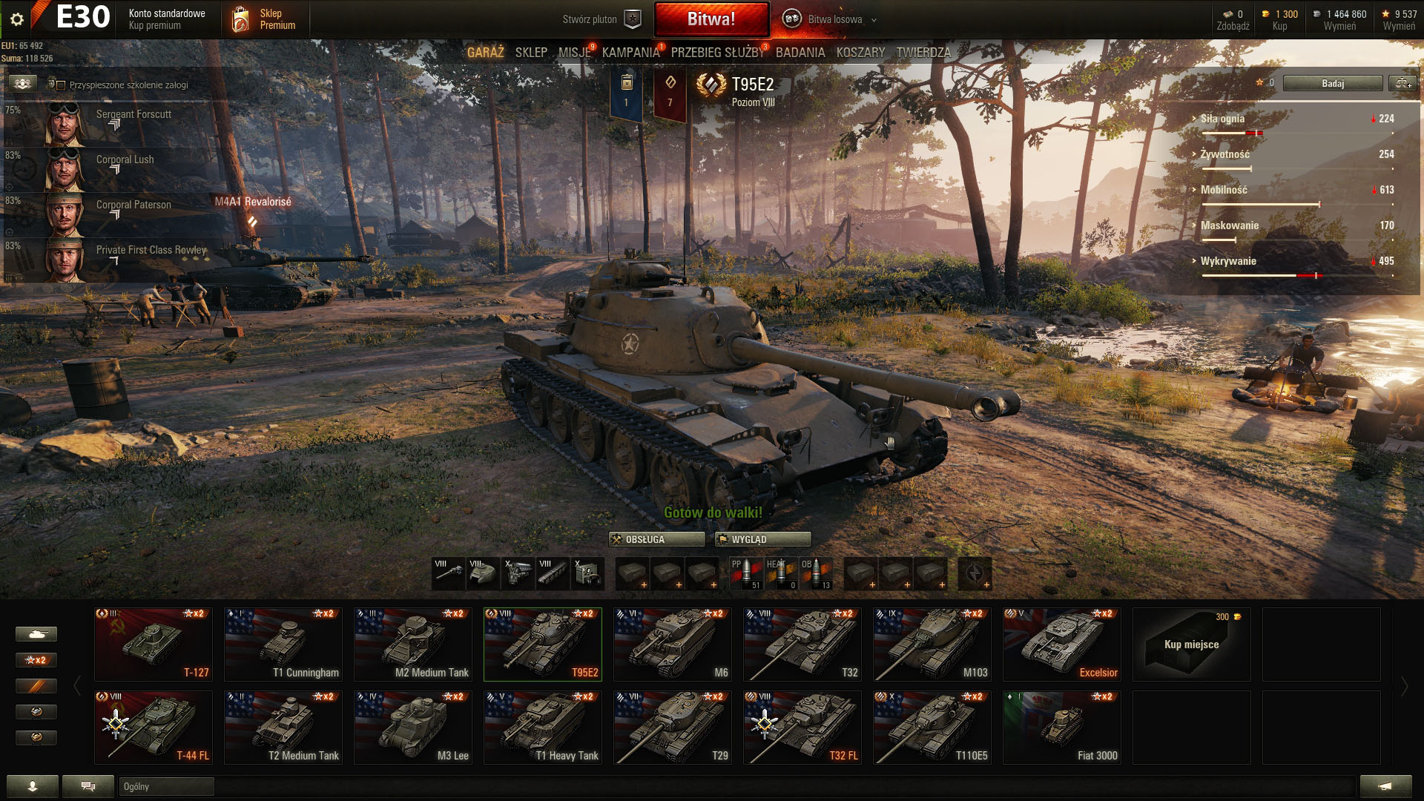Toggle the premium tanks carousel filter
Viewport: 1424px width, 801px height.
point(36,685)
